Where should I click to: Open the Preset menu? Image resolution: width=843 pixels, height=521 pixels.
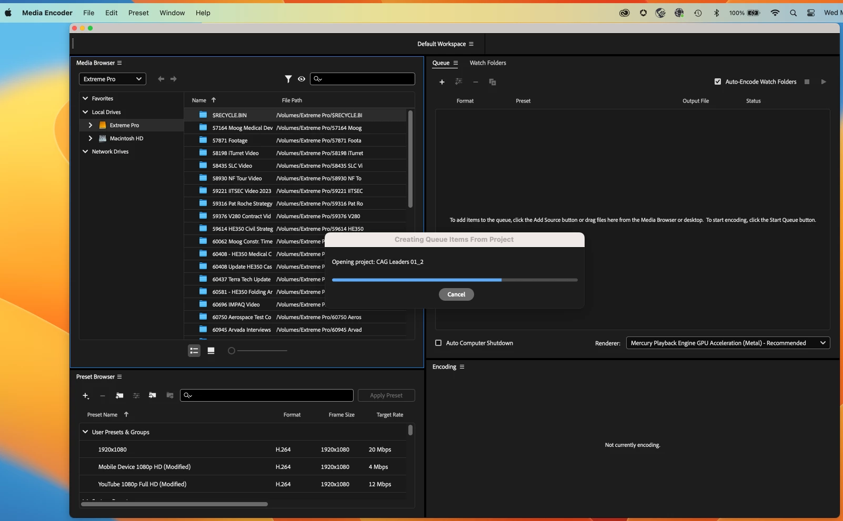tap(138, 13)
